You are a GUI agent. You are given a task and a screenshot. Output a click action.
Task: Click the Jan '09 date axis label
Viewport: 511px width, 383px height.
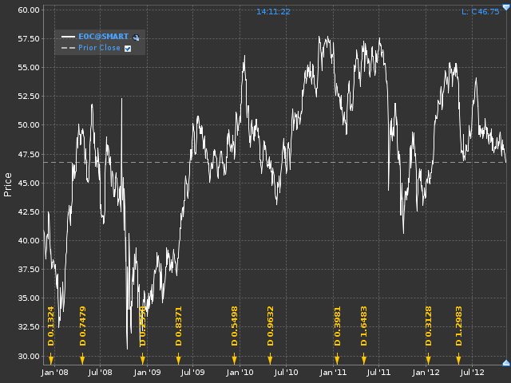click(x=147, y=373)
